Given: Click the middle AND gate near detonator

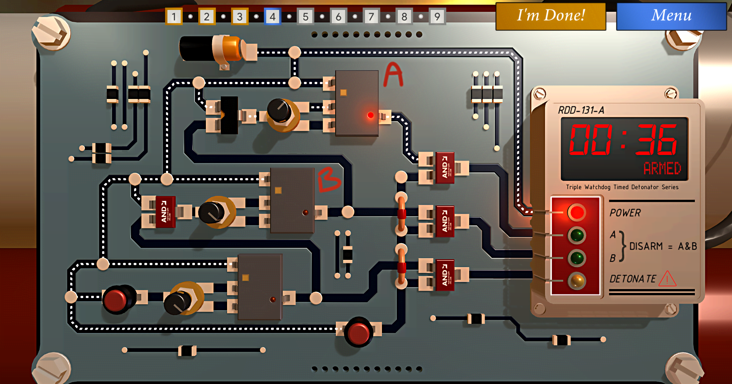Looking at the screenshot, I should [445, 221].
